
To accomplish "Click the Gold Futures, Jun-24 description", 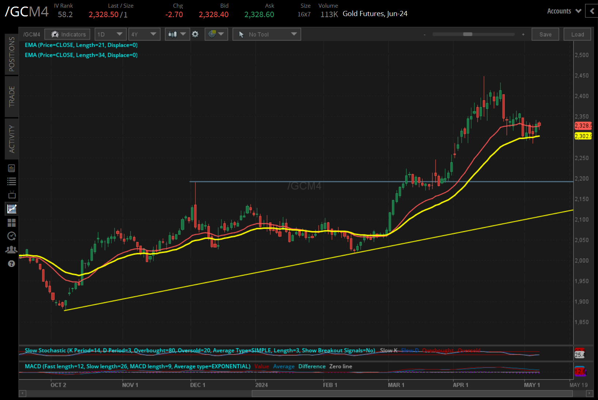I will [x=375, y=14].
